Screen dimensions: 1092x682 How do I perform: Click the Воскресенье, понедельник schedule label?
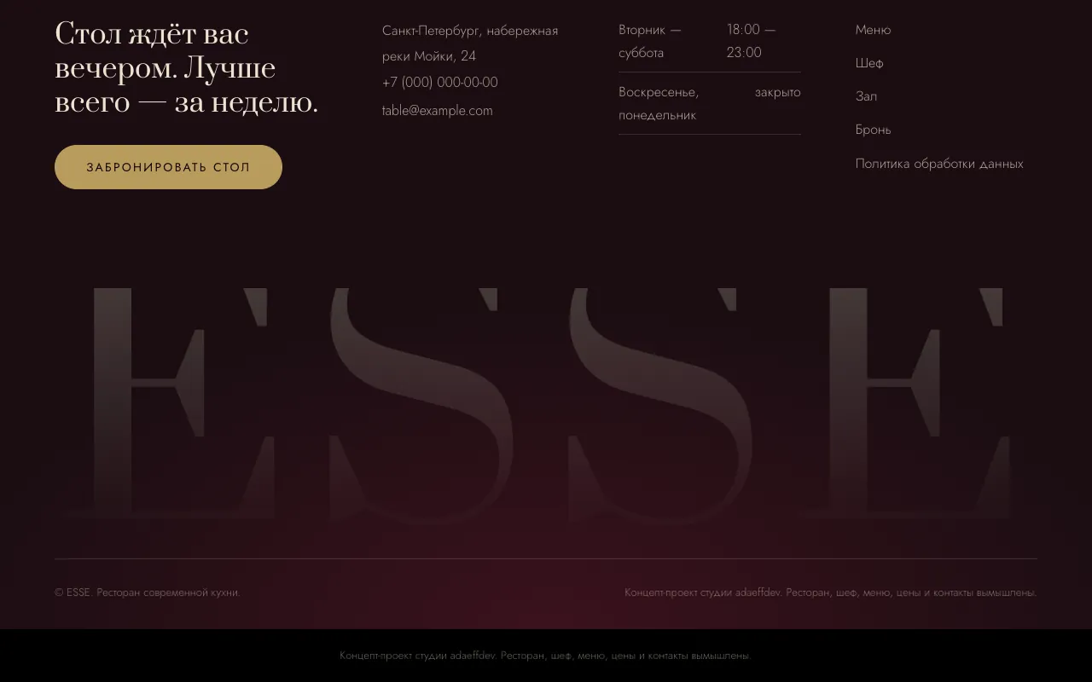[659, 104]
